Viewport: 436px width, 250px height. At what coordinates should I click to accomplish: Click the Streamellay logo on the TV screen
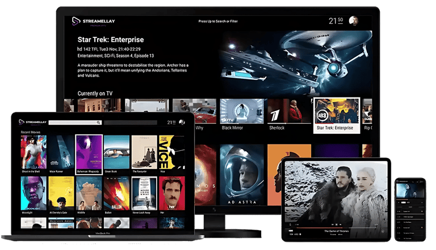(94, 22)
